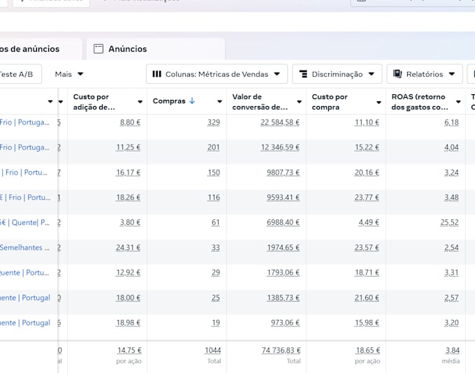
Task: Click the 3,84 average ROAS value
Action: 452,351
